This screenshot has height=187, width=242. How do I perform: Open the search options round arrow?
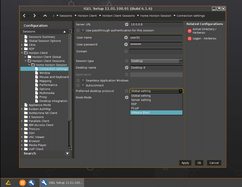click(67, 153)
